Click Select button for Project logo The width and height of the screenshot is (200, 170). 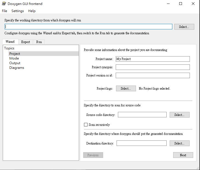(x=126, y=89)
